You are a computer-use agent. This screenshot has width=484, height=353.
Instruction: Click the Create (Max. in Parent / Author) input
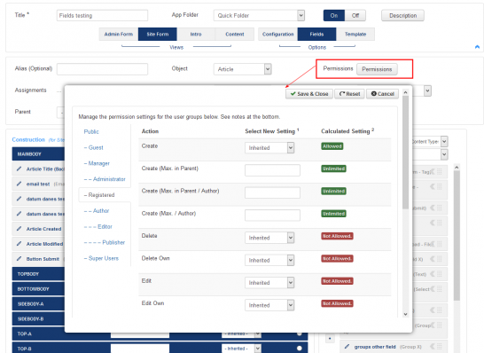pos(272,192)
